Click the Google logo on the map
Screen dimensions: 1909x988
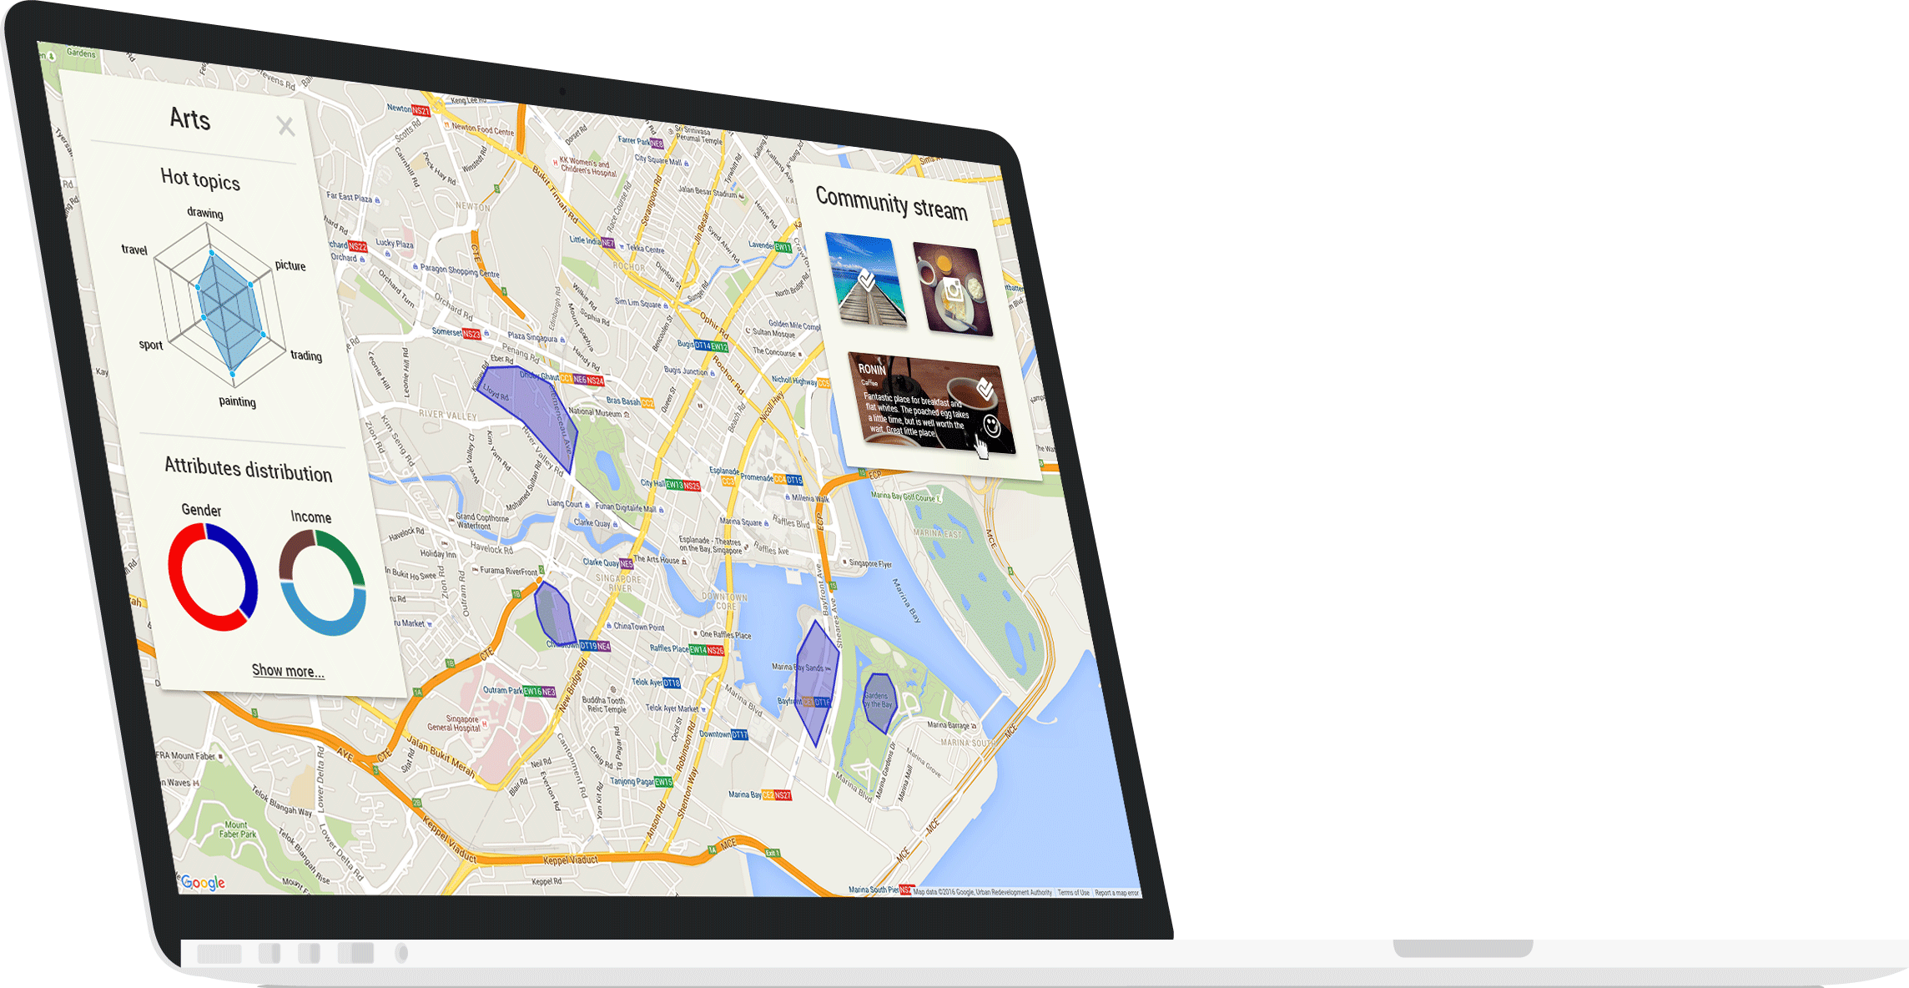point(203,882)
